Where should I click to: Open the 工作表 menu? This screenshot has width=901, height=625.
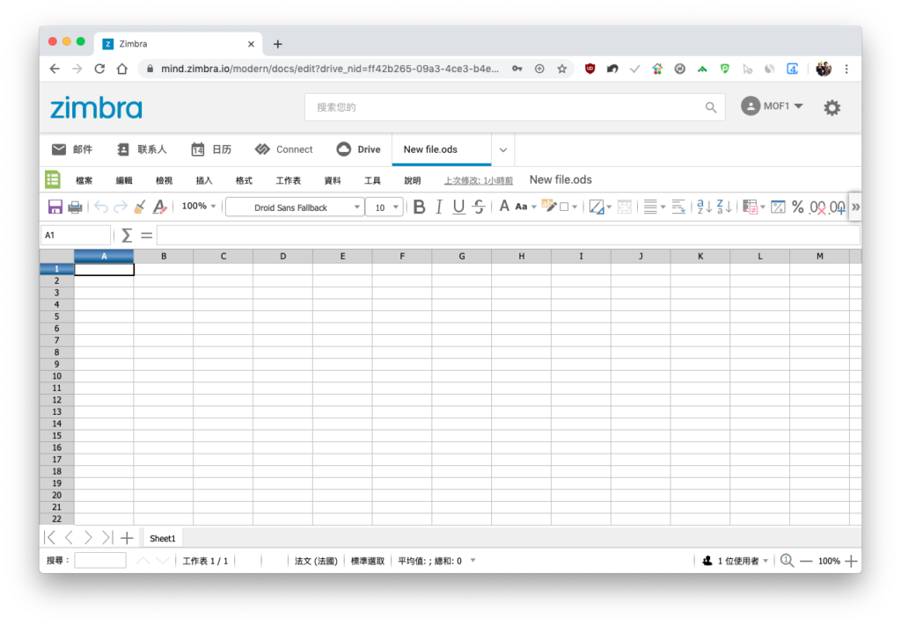point(289,180)
